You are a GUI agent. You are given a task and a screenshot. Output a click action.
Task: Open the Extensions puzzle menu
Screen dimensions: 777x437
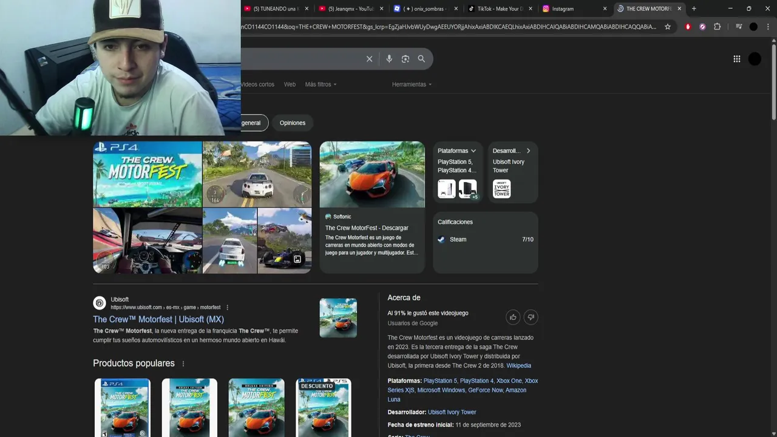pyautogui.click(x=718, y=27)
